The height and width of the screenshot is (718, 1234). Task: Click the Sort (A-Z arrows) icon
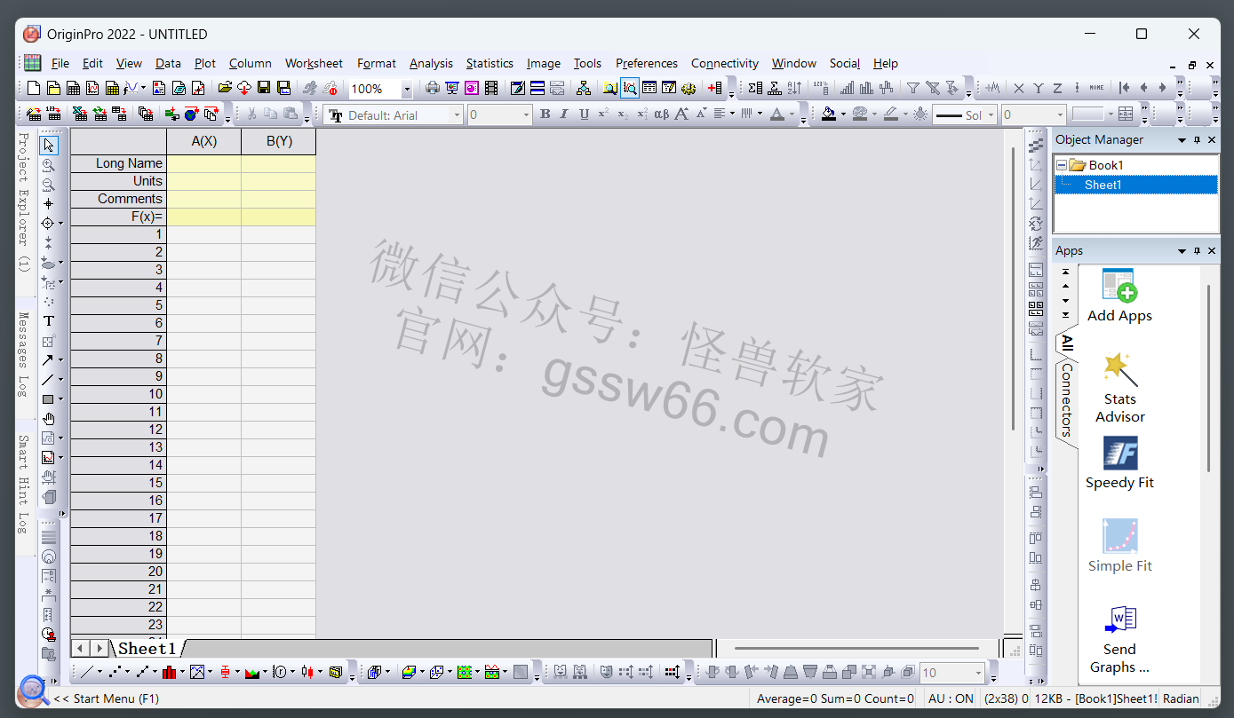point(795,88)
